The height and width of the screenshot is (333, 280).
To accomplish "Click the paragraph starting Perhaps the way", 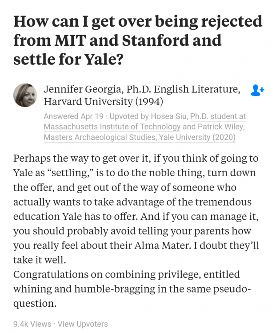I will 136,209.
